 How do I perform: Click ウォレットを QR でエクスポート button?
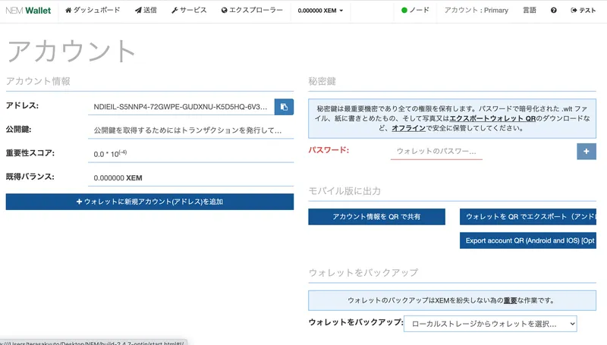[527, 217]
